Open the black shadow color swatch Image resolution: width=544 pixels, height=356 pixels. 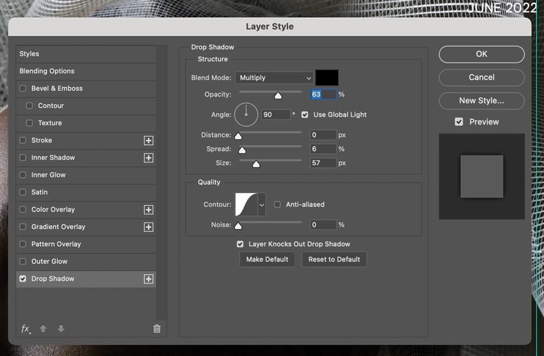pyautogui.click(x=327, y=77)
